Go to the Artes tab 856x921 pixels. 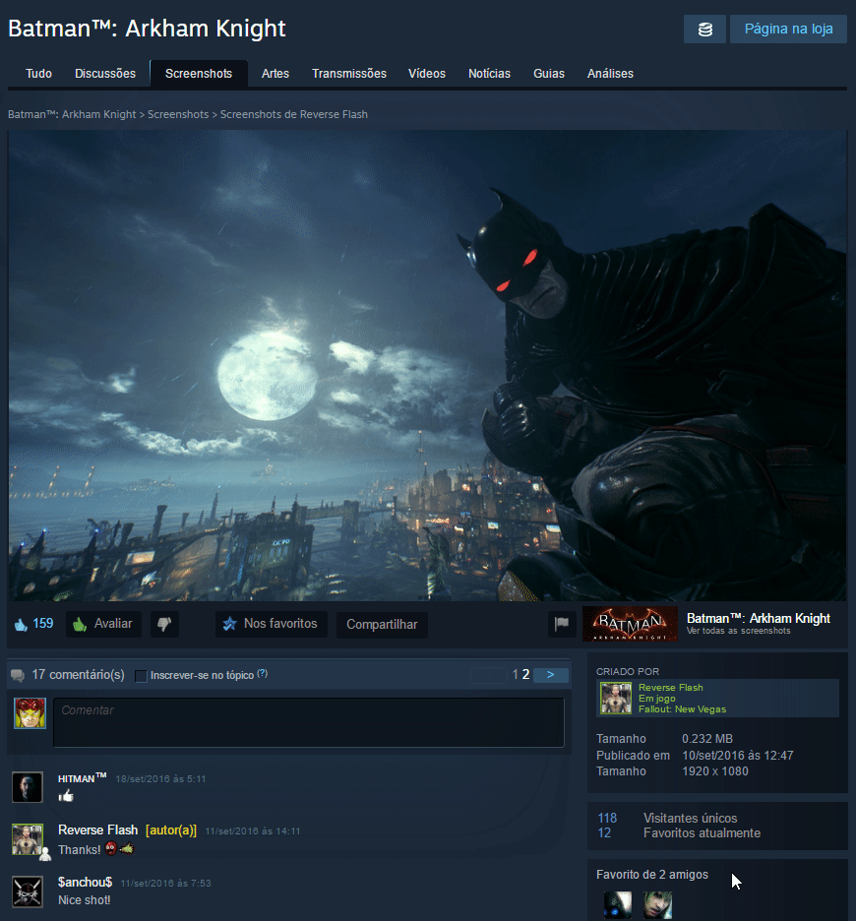coord(275,74)
